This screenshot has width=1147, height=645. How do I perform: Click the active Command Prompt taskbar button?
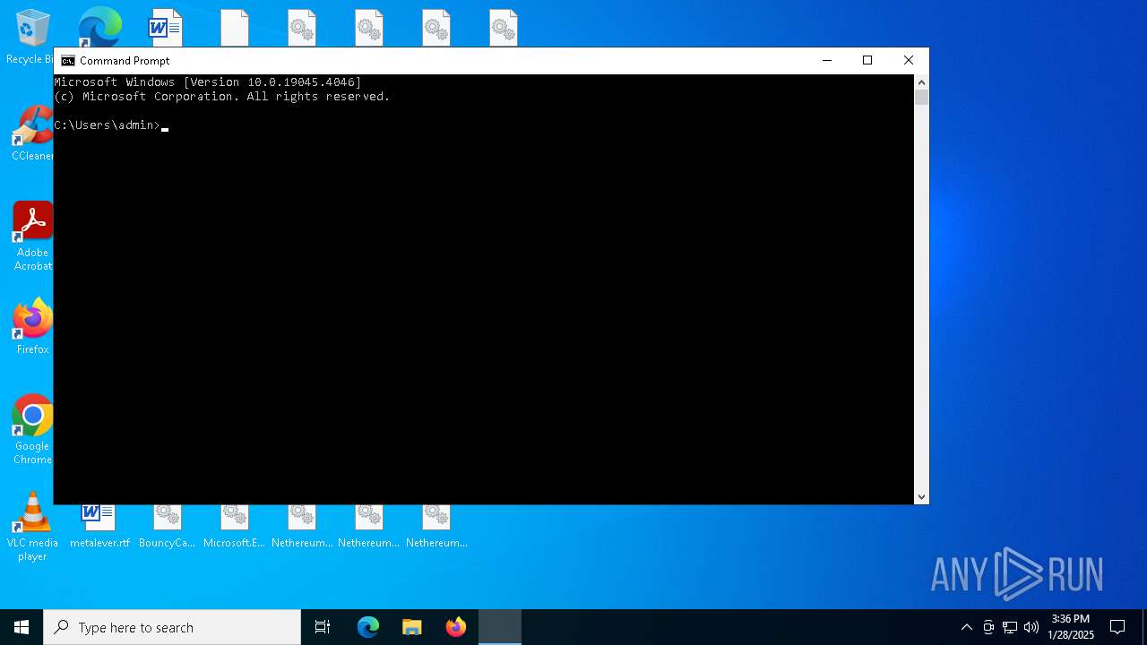(x=500, y=627)
